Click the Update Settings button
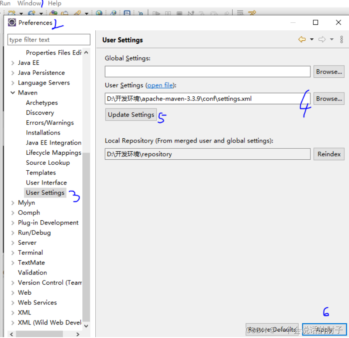The height and width of the screenshot is (338, 349). (x=131, y=114)
